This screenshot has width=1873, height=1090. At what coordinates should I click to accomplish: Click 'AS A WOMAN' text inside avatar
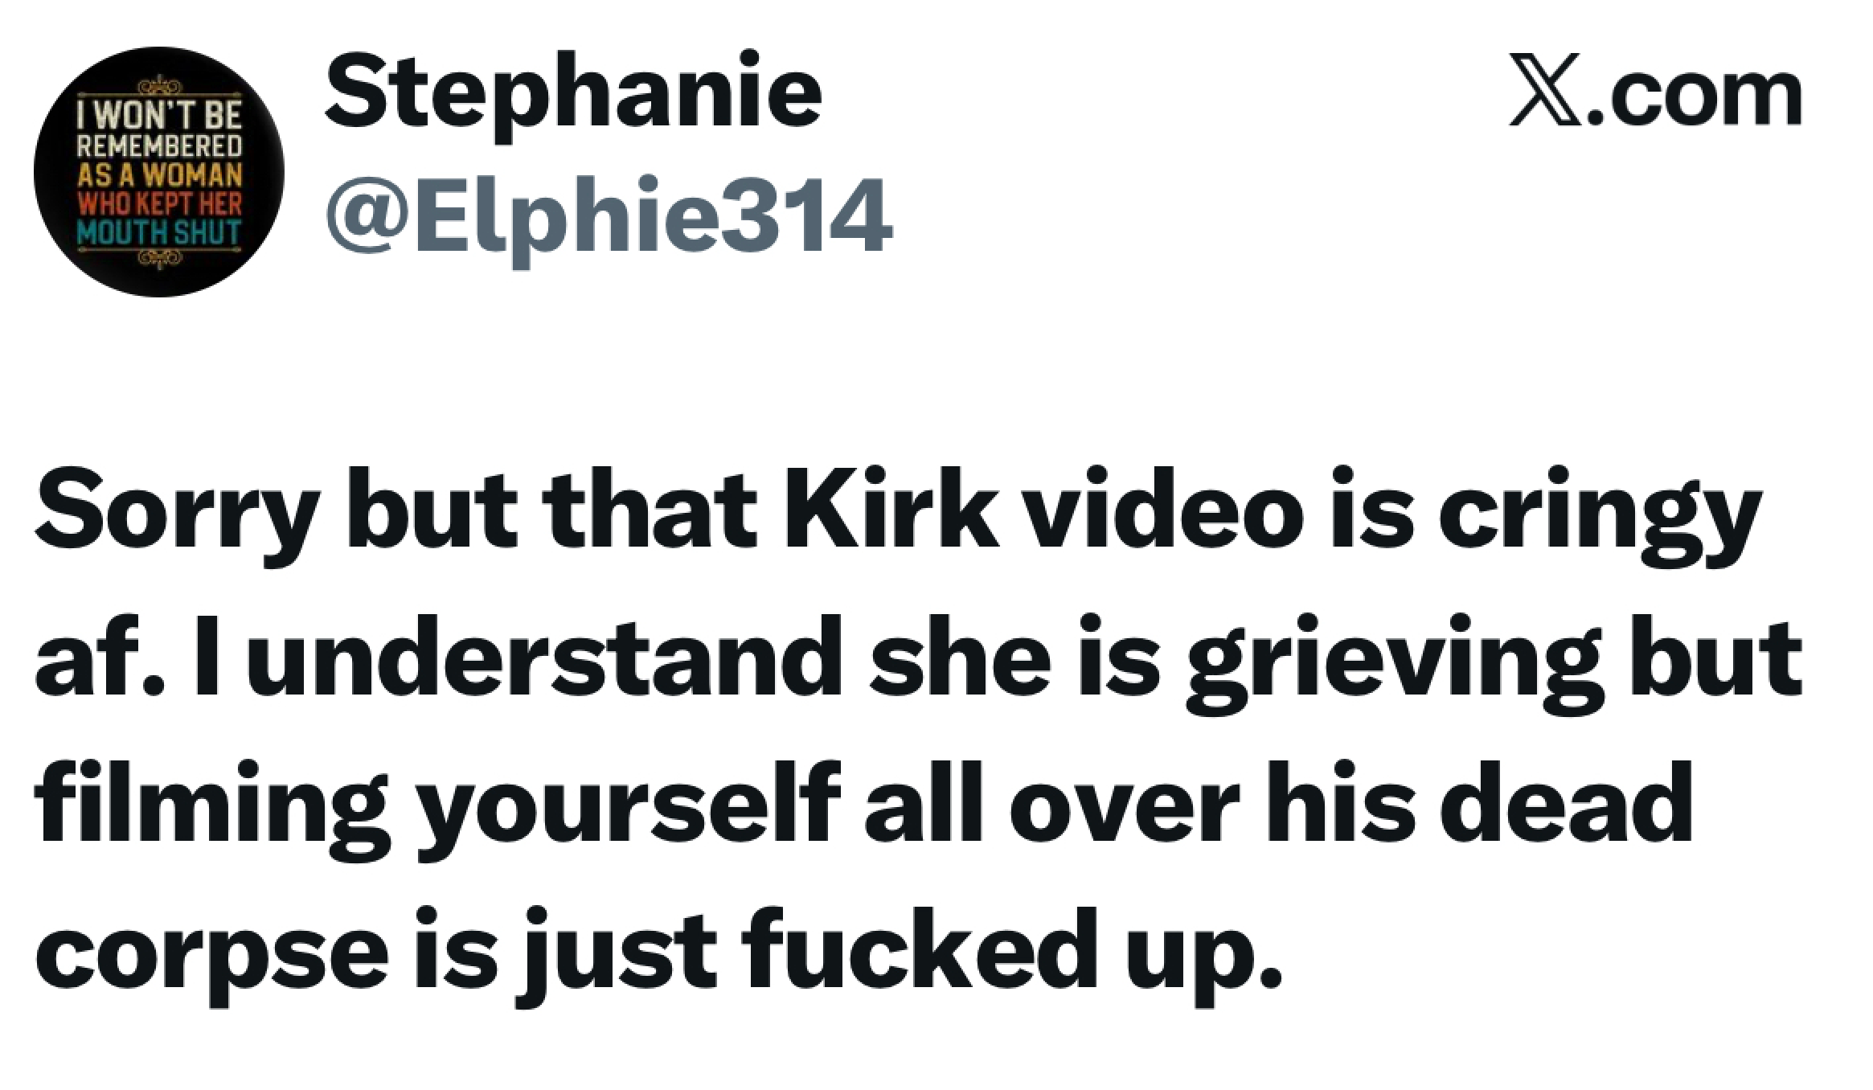(158, 175)
